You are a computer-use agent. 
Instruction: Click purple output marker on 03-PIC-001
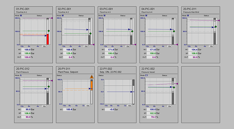pyautogui.click(x=135, y=45)
